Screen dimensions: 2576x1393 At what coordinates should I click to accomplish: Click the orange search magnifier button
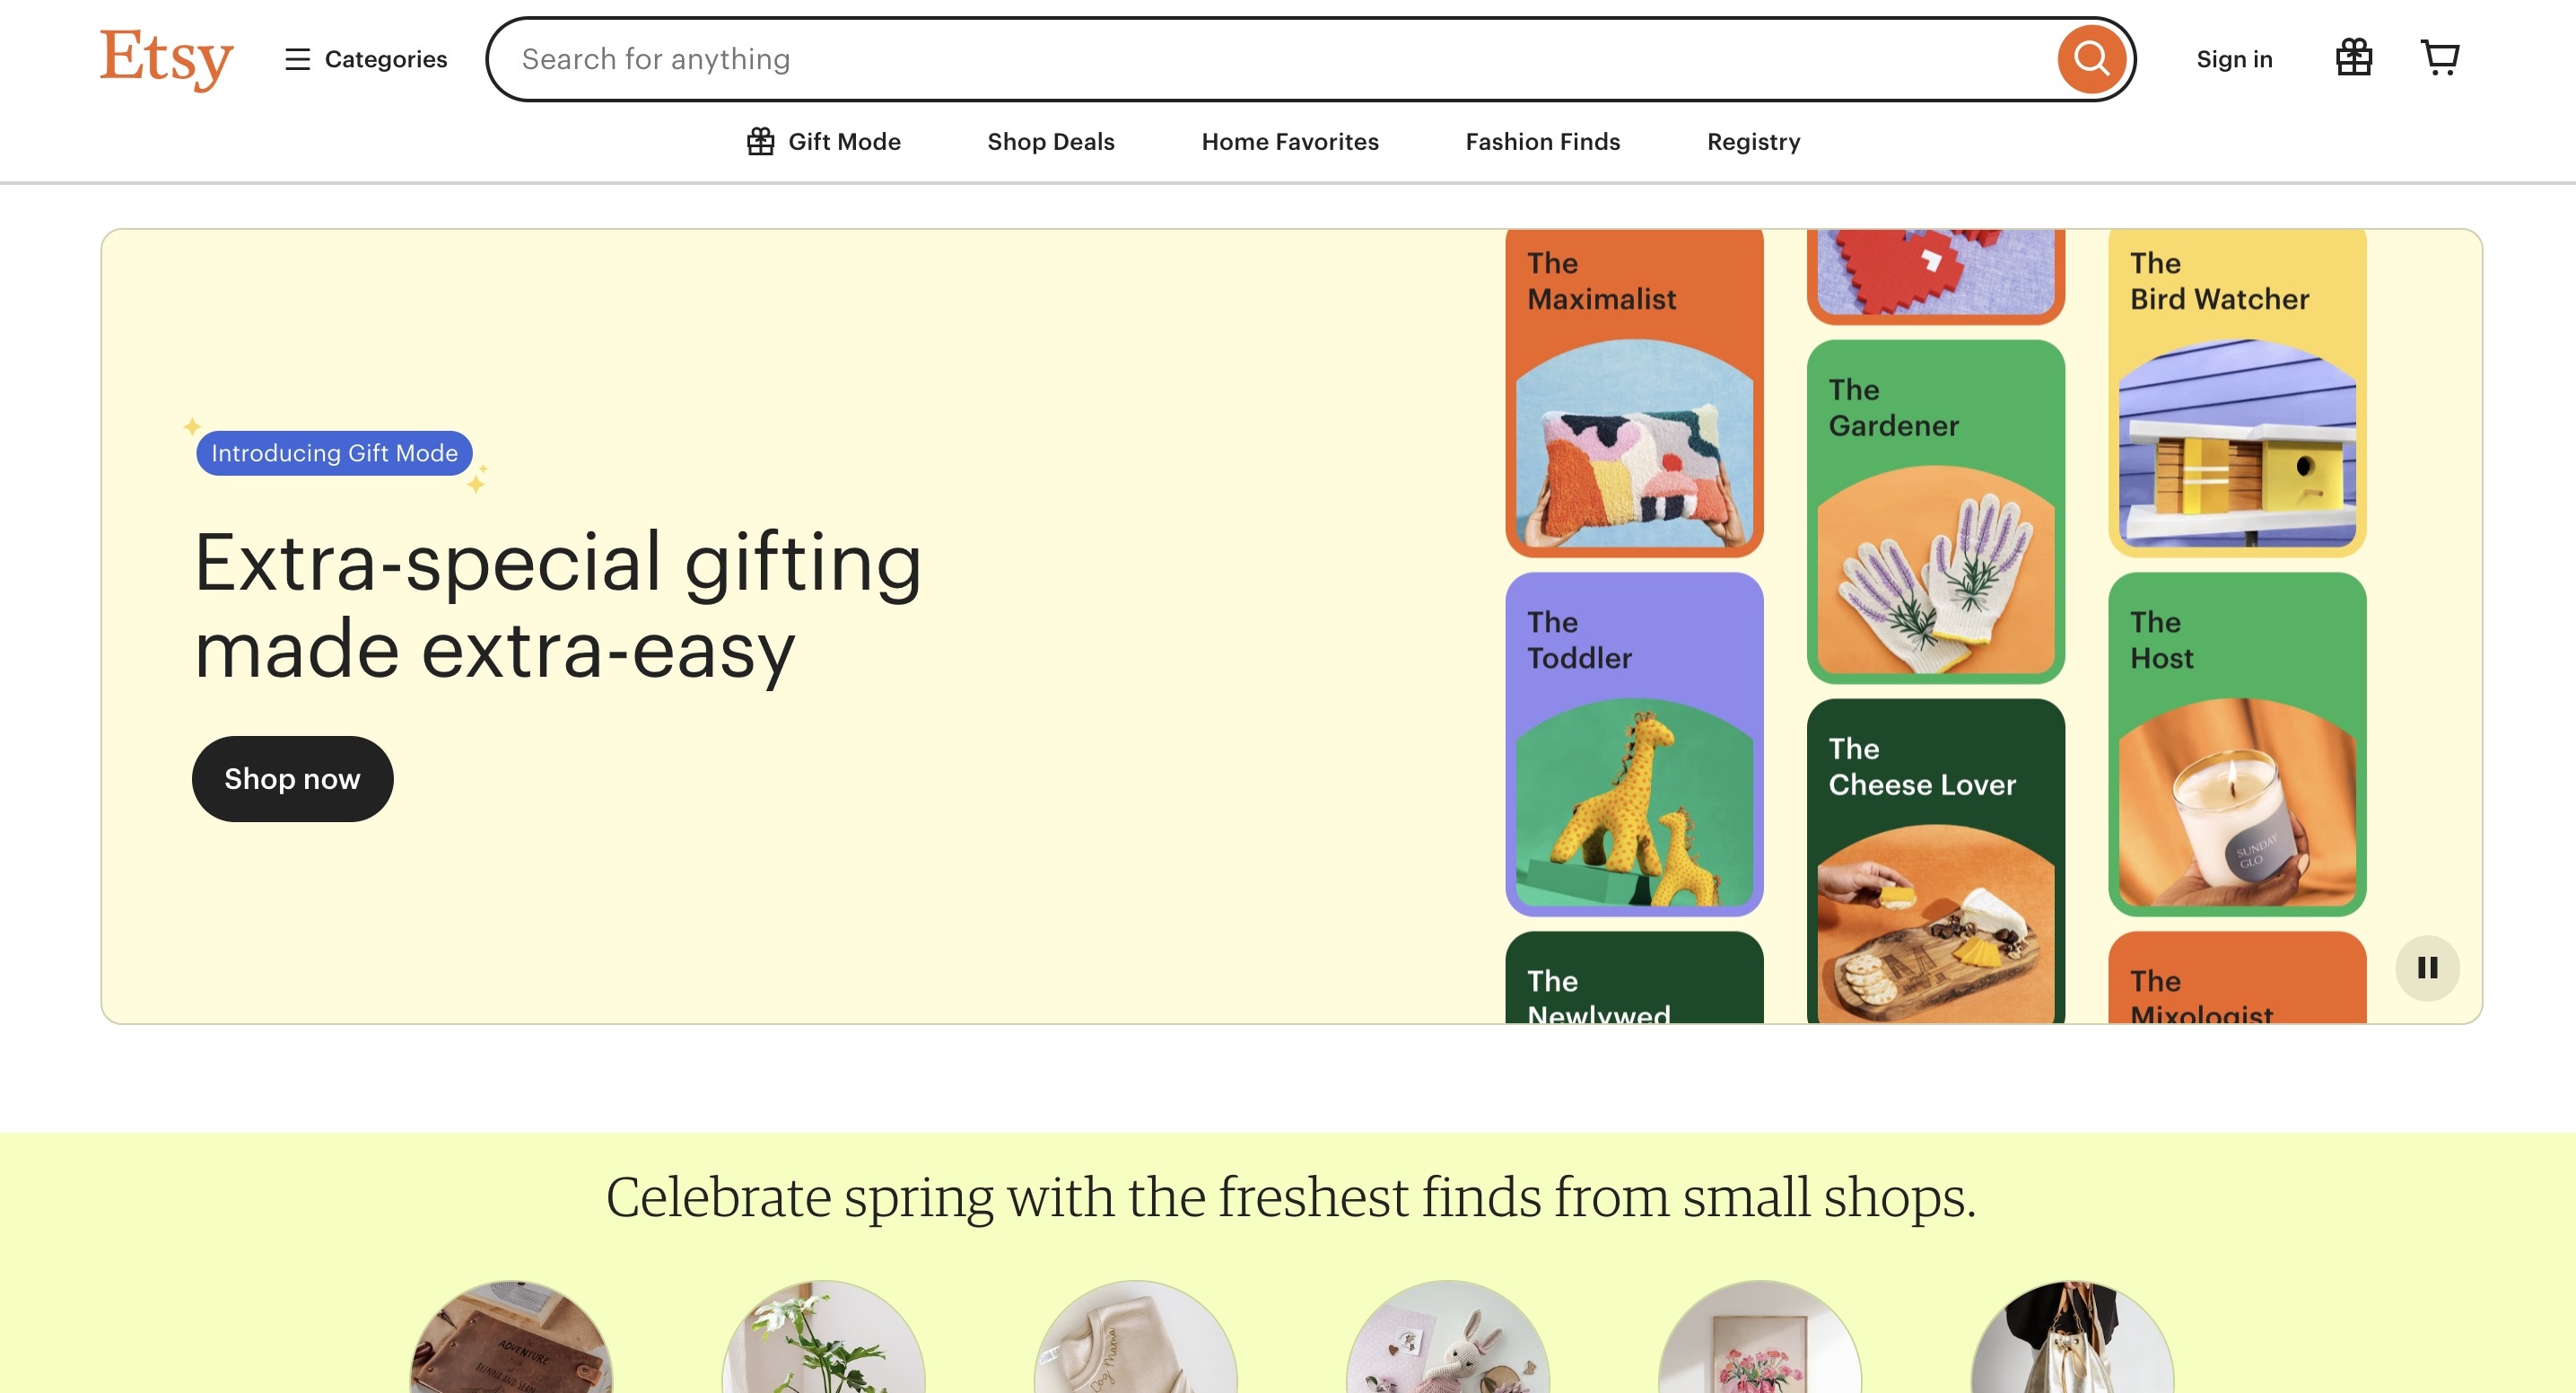point(2090,59)
